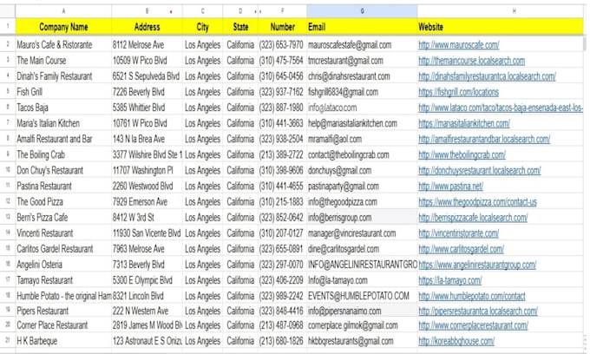
Task: Select cell 'Dinah's Family Restaurant'
Action: click(63, 76)
